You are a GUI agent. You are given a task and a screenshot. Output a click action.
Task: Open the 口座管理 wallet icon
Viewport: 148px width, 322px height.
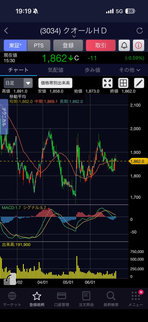[62, 296]
